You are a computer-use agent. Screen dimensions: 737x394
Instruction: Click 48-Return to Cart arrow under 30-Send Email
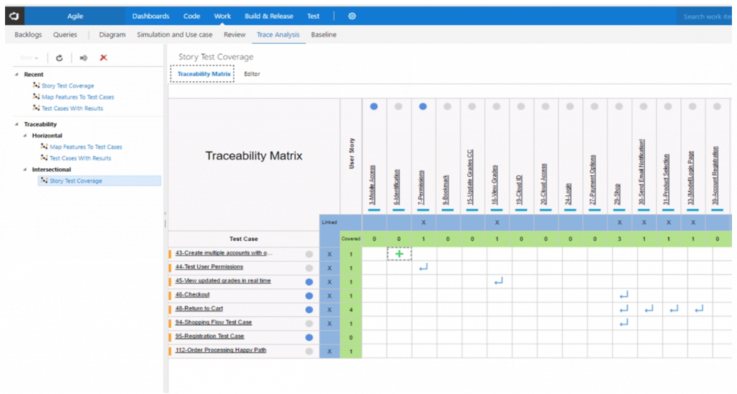tap(648, 309)
